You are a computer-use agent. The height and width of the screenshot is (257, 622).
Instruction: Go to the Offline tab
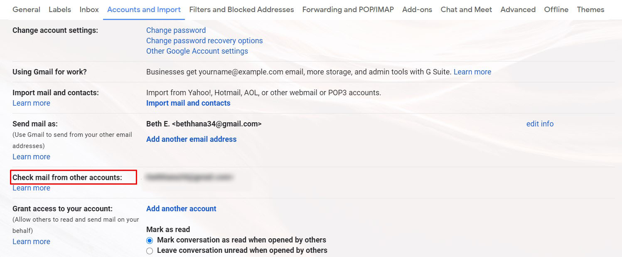coord(556,10)
